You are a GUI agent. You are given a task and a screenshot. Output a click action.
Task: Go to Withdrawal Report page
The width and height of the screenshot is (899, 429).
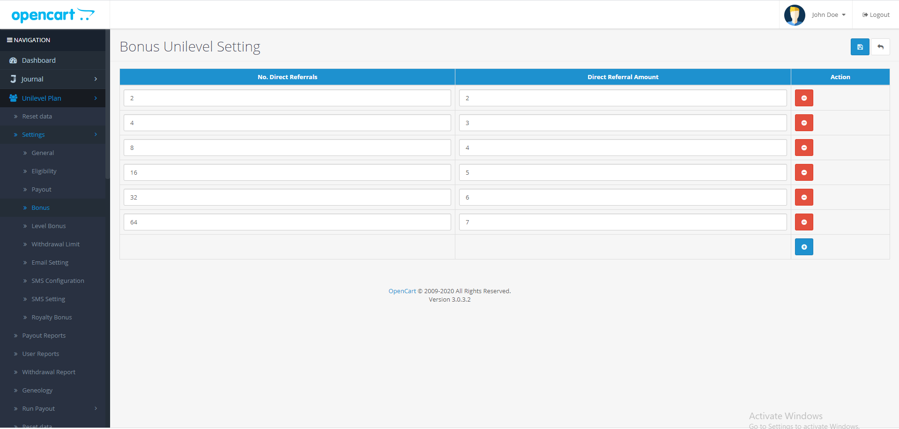[x=49, y=372]
